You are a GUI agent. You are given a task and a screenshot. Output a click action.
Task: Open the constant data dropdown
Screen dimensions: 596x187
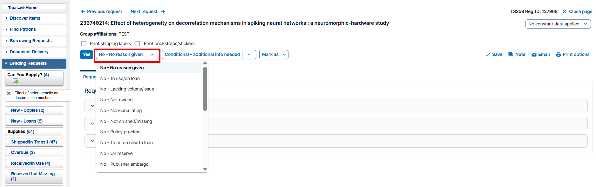click(558, 24)
